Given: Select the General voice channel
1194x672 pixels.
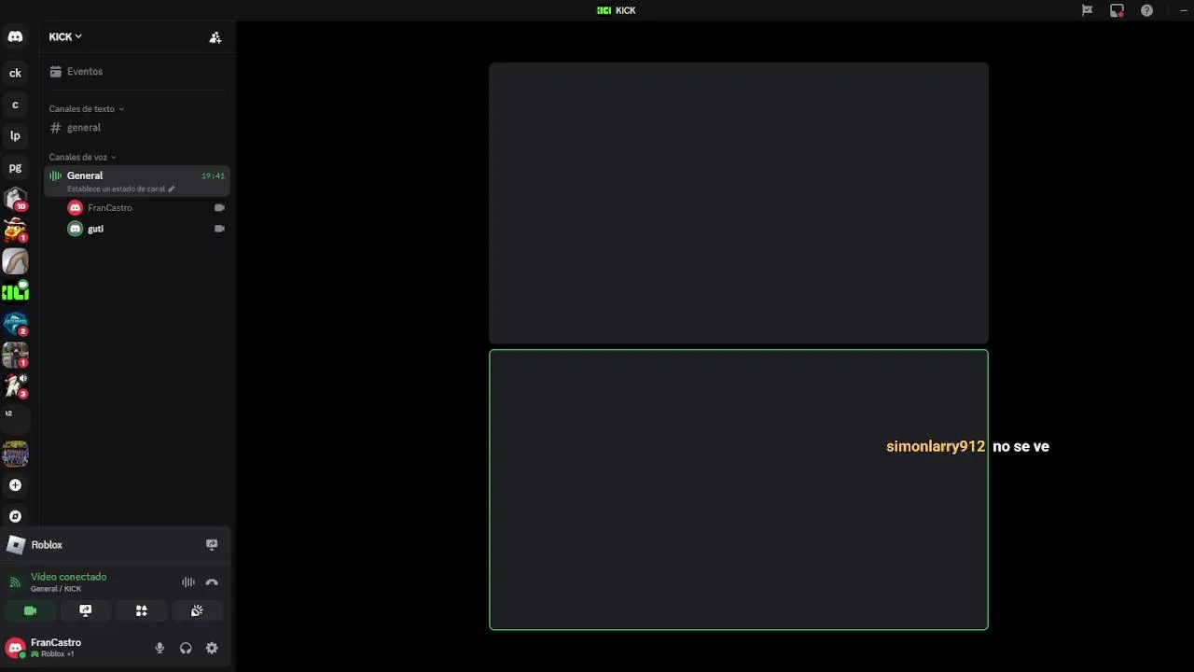Looking at the screenshot, I should 137,181.
